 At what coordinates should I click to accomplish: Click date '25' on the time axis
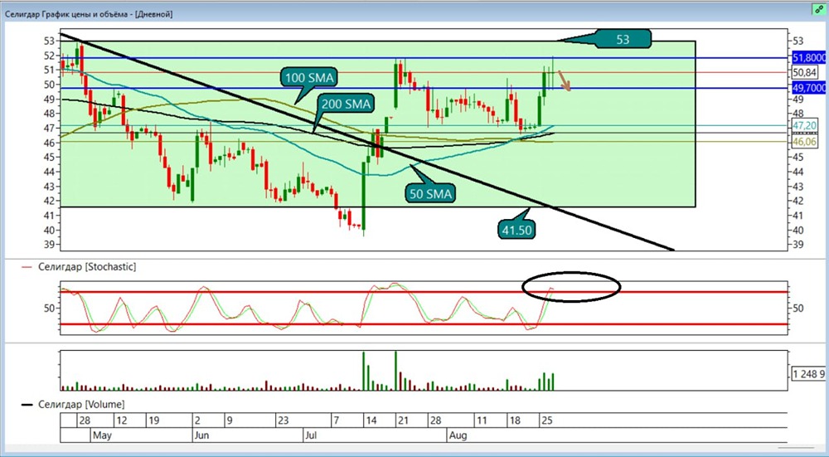pyautogui.click(x=545, y=421)
